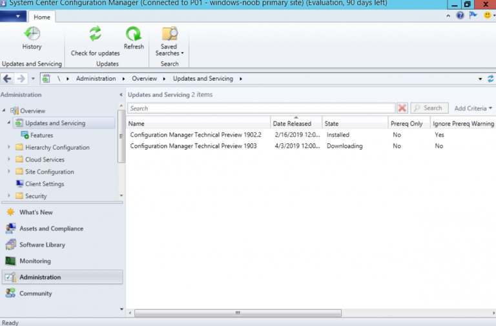Click horizontal scrollbar right arrow
This screenshot has width=496, height=326.
click(493, 312)
